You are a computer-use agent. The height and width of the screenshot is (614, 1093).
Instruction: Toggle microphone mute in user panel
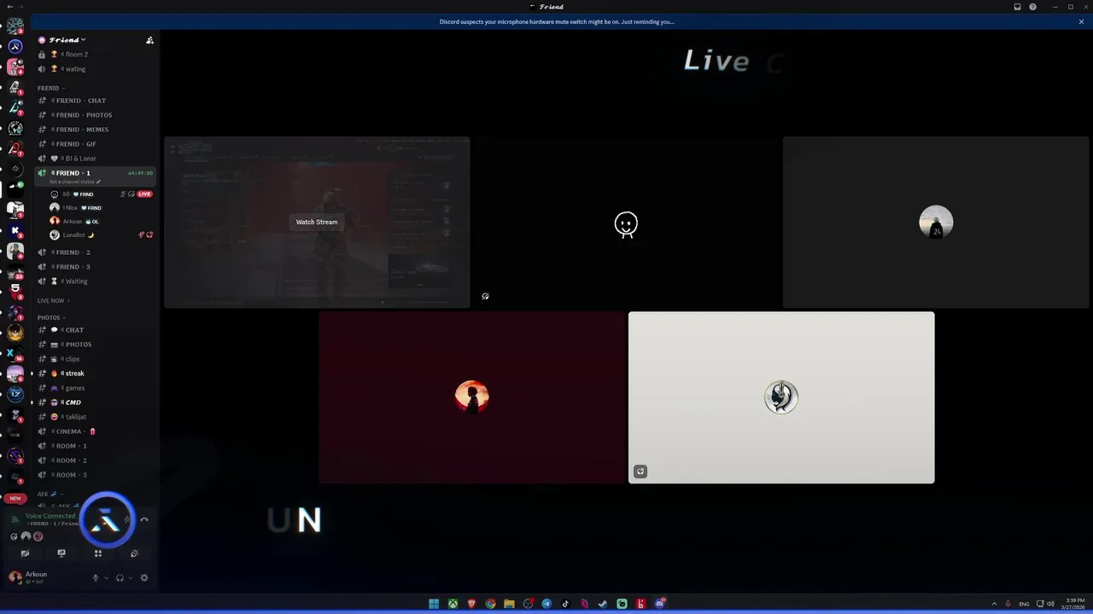[96, 577]
